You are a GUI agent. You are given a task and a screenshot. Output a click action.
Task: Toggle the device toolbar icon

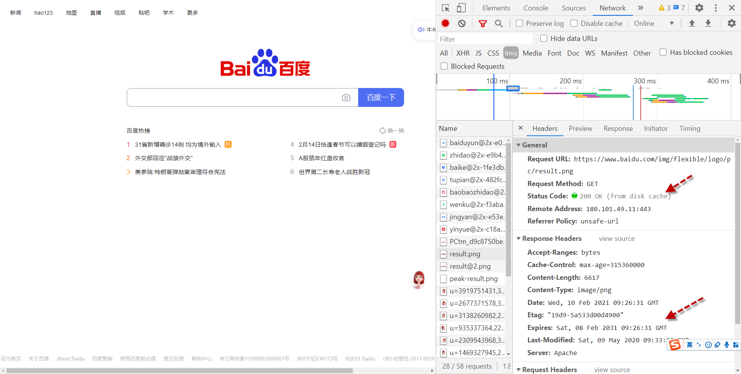[461, 8]
